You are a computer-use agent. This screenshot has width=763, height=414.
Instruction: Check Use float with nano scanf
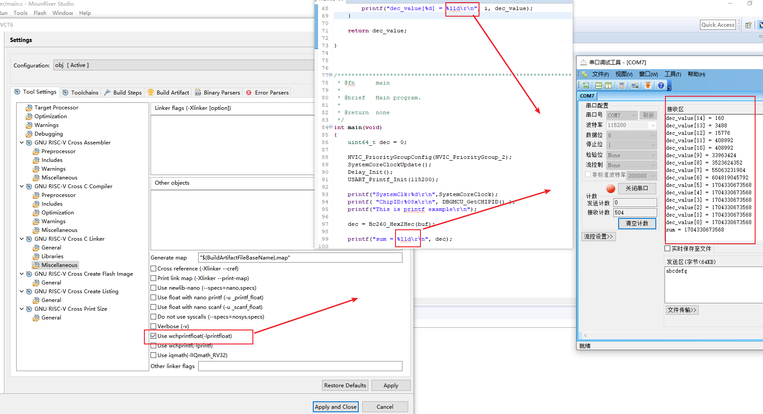[154, 307]
